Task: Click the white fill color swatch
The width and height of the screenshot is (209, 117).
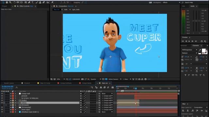Action: 204,50
